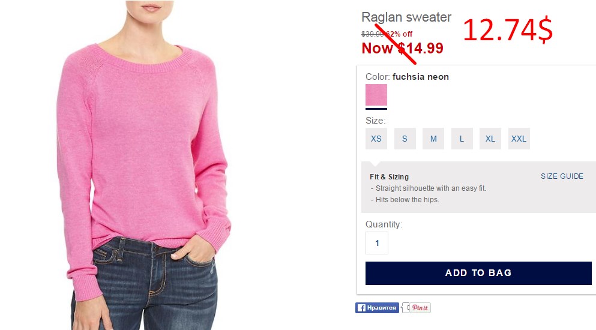Click the Raglan sweater title
The image size is (596, 330).
(x=406, y=17)
